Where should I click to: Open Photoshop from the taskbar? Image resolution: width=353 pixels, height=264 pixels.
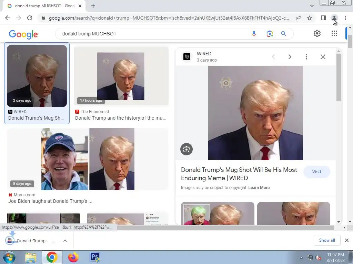pyautogui.click(x=95, y=257)
